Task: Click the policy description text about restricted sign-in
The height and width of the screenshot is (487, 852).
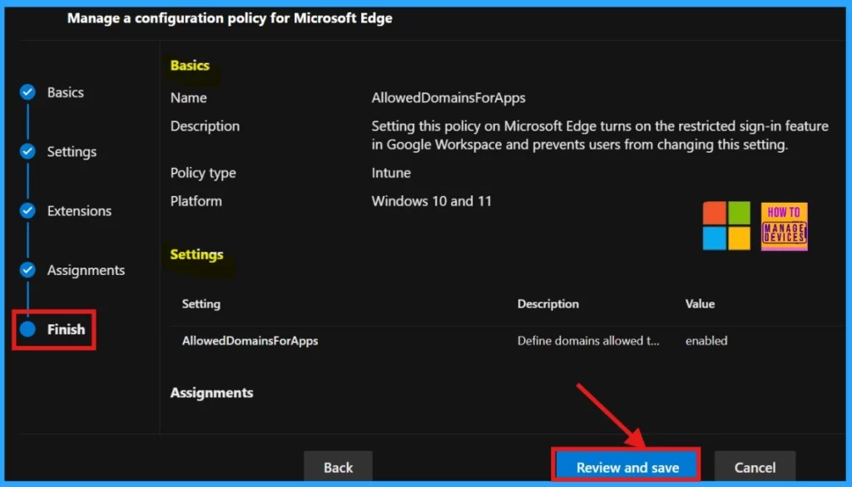Action: click(x=600, y=135)
